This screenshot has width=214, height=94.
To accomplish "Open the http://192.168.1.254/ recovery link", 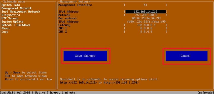I will click(121, 83).
